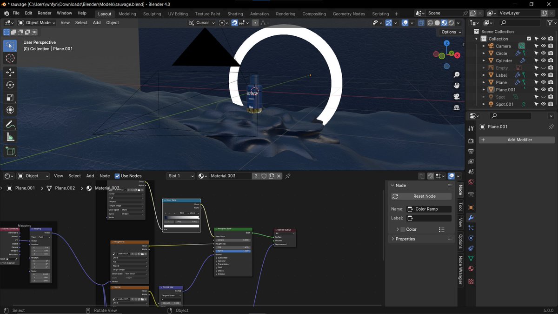Select the Scale tool
Screen dimensions: 558x314
point(10,97)
